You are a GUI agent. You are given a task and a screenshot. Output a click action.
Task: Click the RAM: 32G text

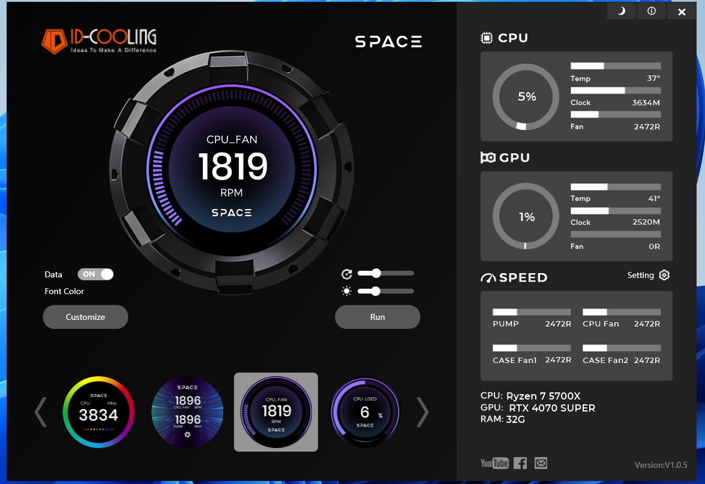[503, 419]
